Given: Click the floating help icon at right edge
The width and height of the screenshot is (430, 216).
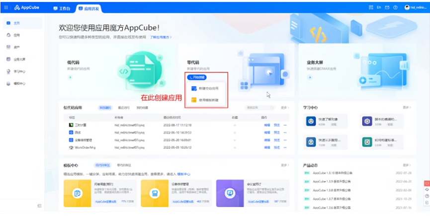Looking at the screenshot, I should pyautogui.click(x=427, y=196).
